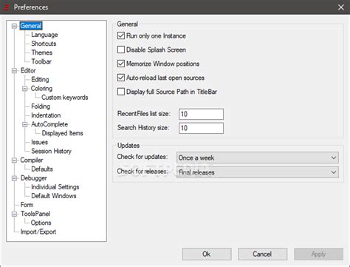350x267 pixels.
Task: Select the Debugger tree item
Action: [x=34, y=178]
